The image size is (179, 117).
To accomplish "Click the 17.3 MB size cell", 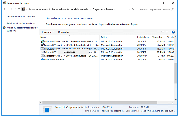I will coord(161,42).
